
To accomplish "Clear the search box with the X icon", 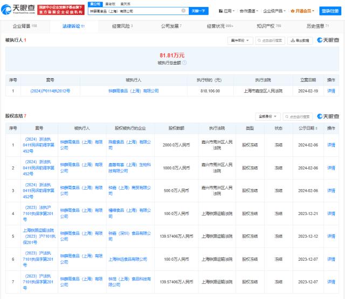I will coord(183,11).
